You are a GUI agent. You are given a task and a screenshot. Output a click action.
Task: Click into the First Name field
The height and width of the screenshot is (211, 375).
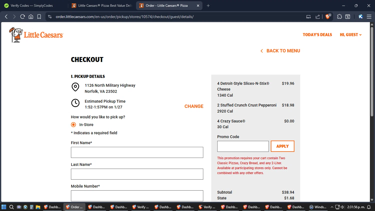click(137, 152)
